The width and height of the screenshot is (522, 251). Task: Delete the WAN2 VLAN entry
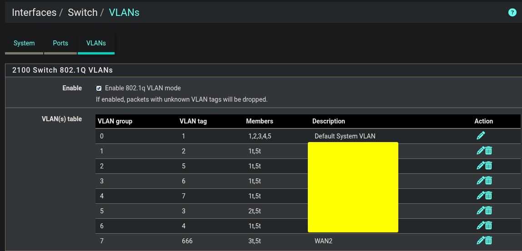point(488,241)
